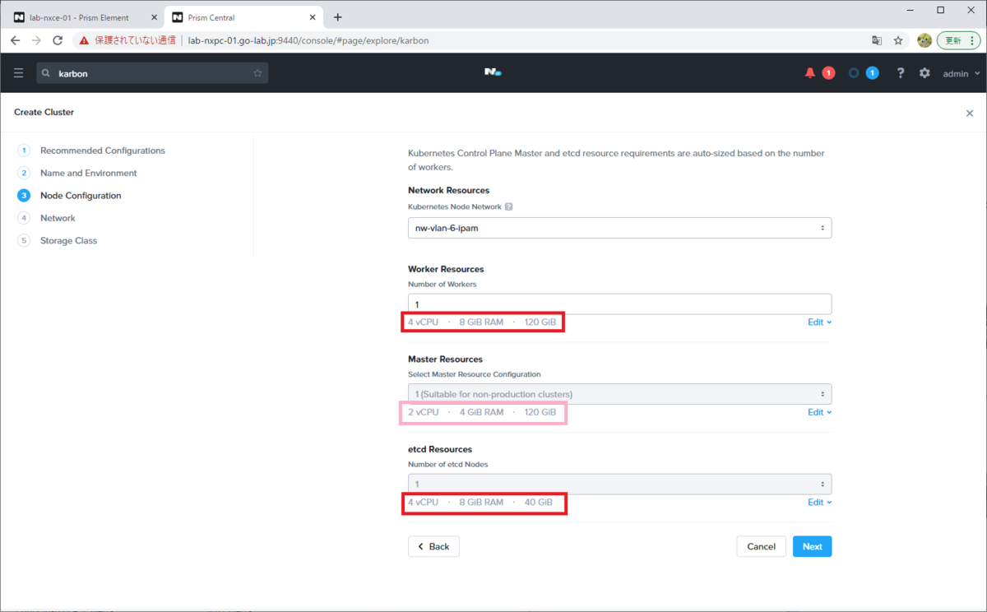Click worker spec text '4 vCPU · 8 GiB RAM · 120 GiB'

click(x=482, y=322)
